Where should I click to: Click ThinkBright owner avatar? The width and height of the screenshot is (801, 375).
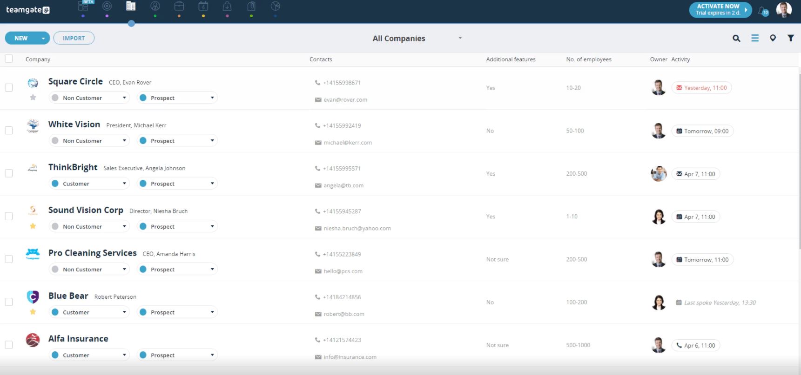coord(659,174)
